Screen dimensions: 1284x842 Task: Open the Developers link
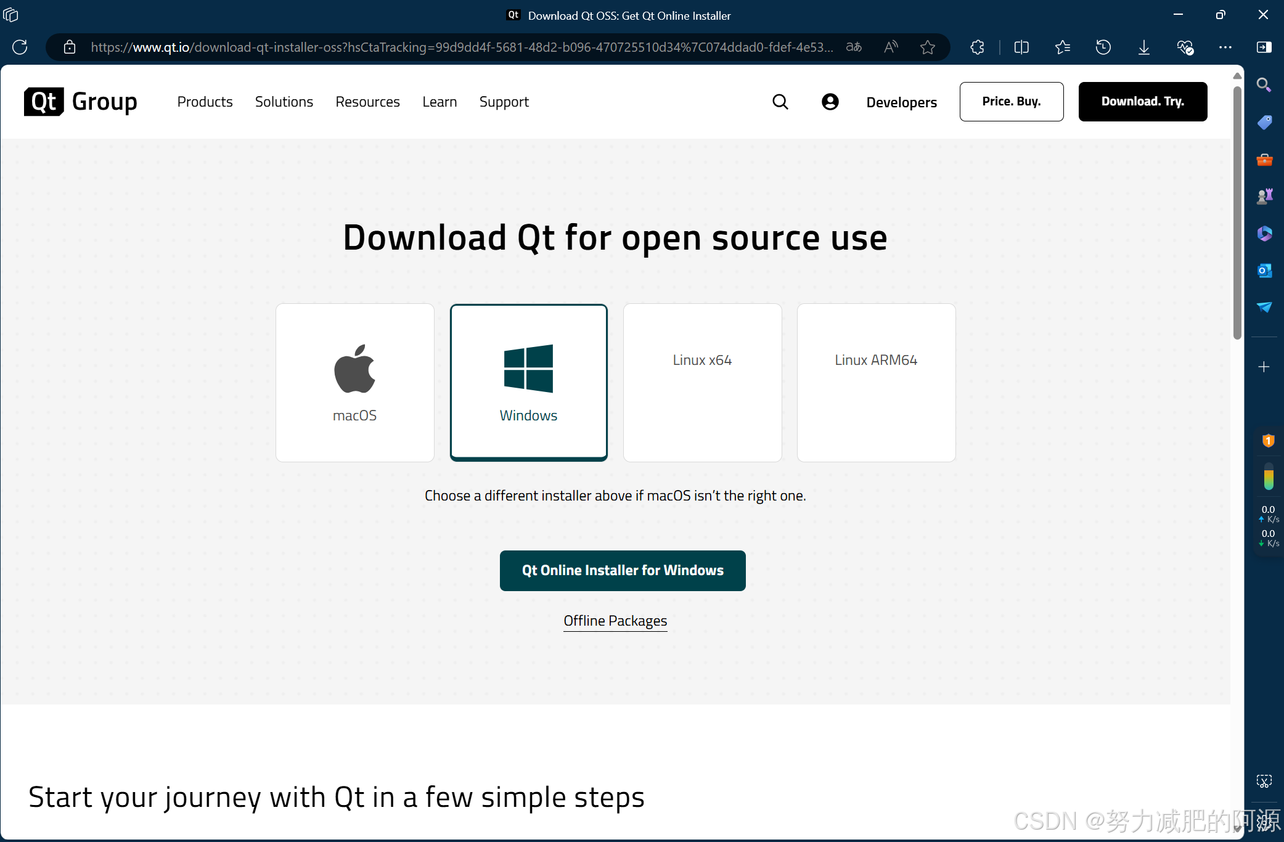tap(901, 102)
